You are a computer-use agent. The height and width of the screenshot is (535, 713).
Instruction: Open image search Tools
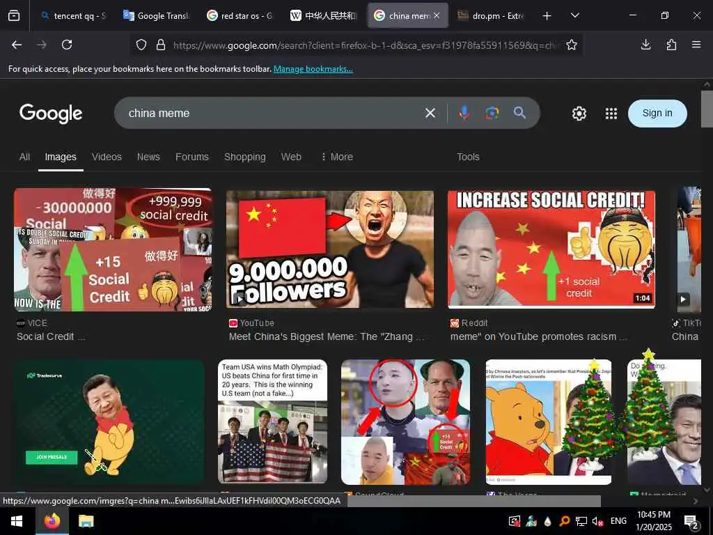click(468, 157)
